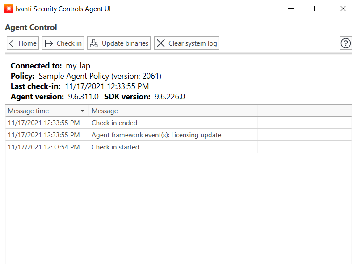This screenshot has height=268, width=357.
Task: Sort by the Message time column header
Action: pyautogui.click(x=47, y=111)
